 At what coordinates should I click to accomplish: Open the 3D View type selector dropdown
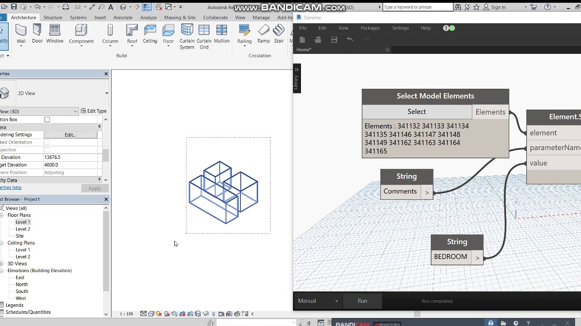click(x=107, y=93)
